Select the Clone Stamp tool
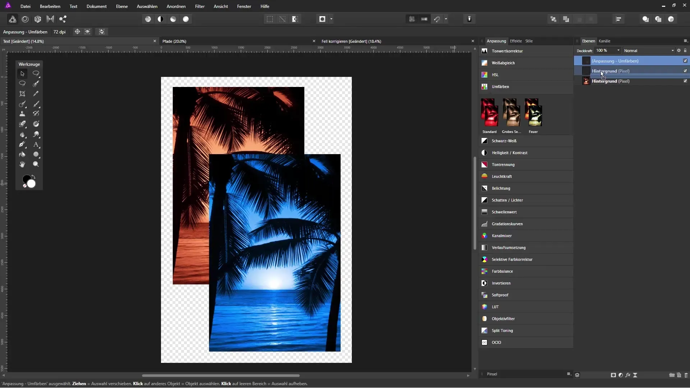Screen dimensions: 690x388 click(x=22, y=114)
